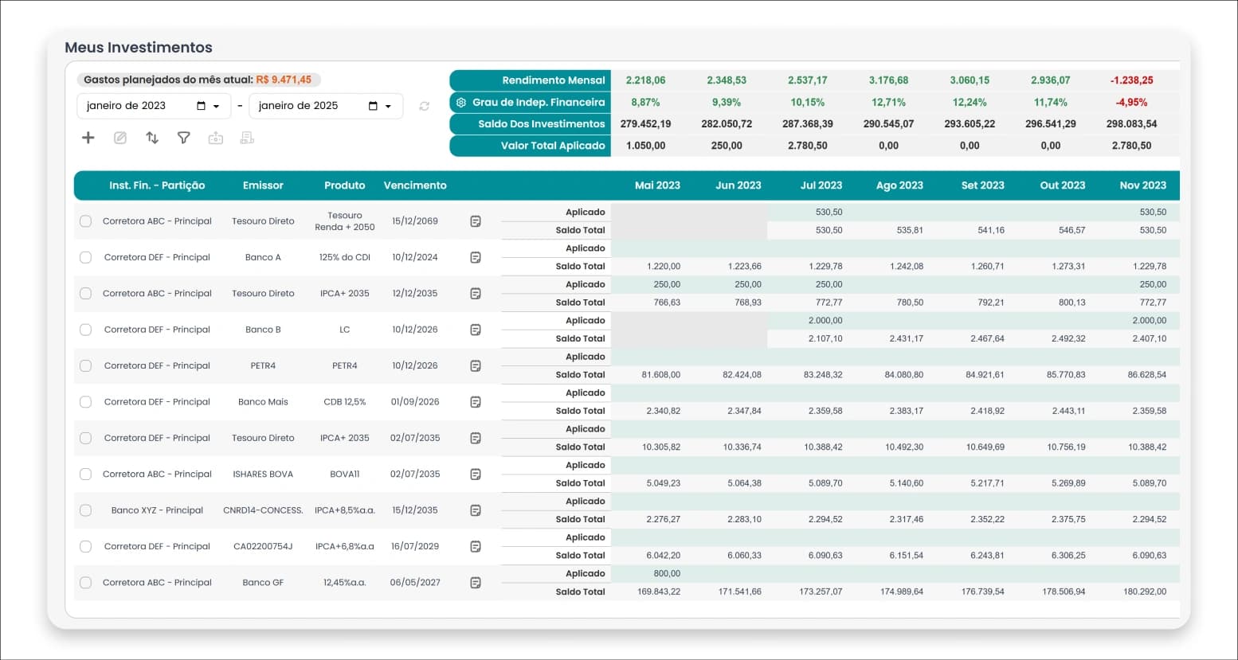Screen dimensions: 1238x660
Task: Click Valor Total Aplicado label
Action: click(553, 146)
